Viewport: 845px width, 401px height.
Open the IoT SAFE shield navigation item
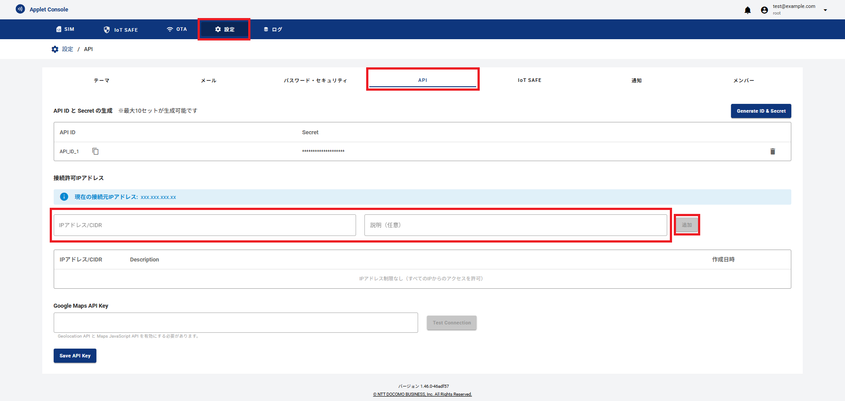coord(121,29)
